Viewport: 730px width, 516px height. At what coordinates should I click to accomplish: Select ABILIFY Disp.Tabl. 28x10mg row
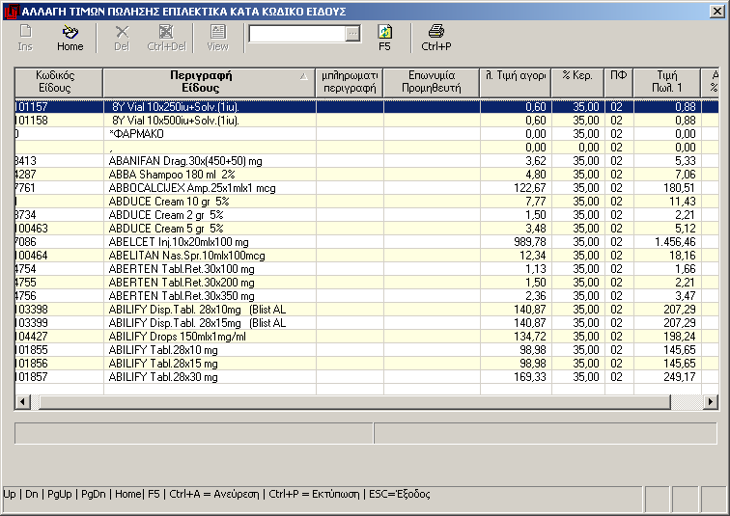366,310
